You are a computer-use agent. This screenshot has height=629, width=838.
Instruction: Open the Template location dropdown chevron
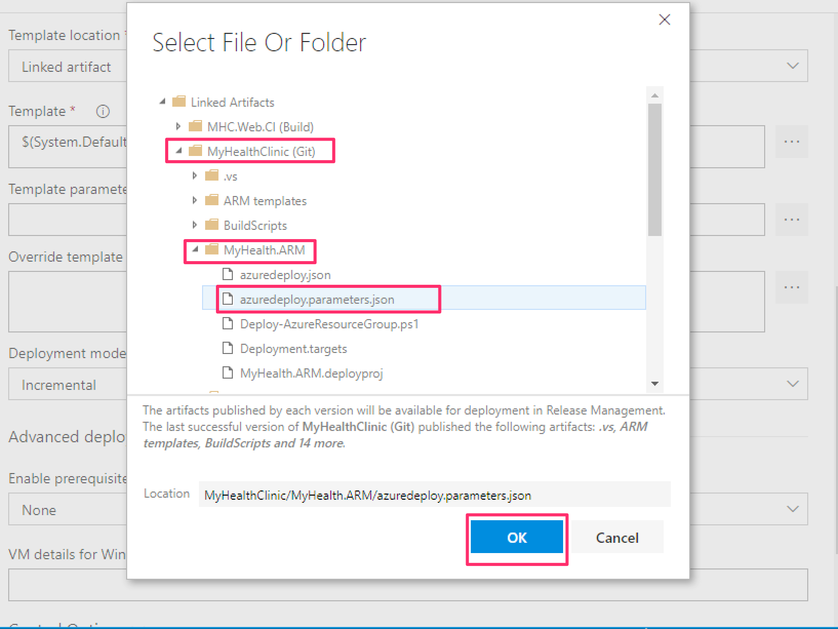click(x=793, y=66)
